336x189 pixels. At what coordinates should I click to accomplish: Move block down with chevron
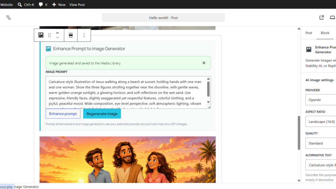57,37
